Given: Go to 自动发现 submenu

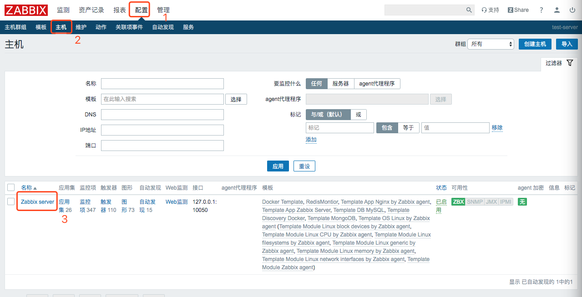Looking at the screenshot, I should [x=163, y=27].
